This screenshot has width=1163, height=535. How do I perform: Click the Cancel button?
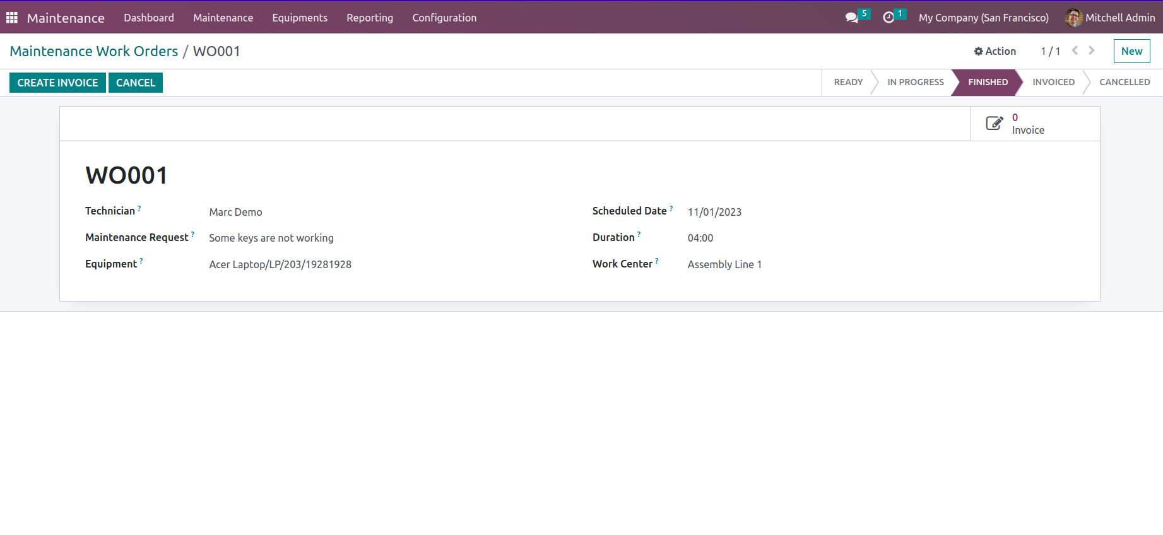pyautogui.click(x=136, y=83)
